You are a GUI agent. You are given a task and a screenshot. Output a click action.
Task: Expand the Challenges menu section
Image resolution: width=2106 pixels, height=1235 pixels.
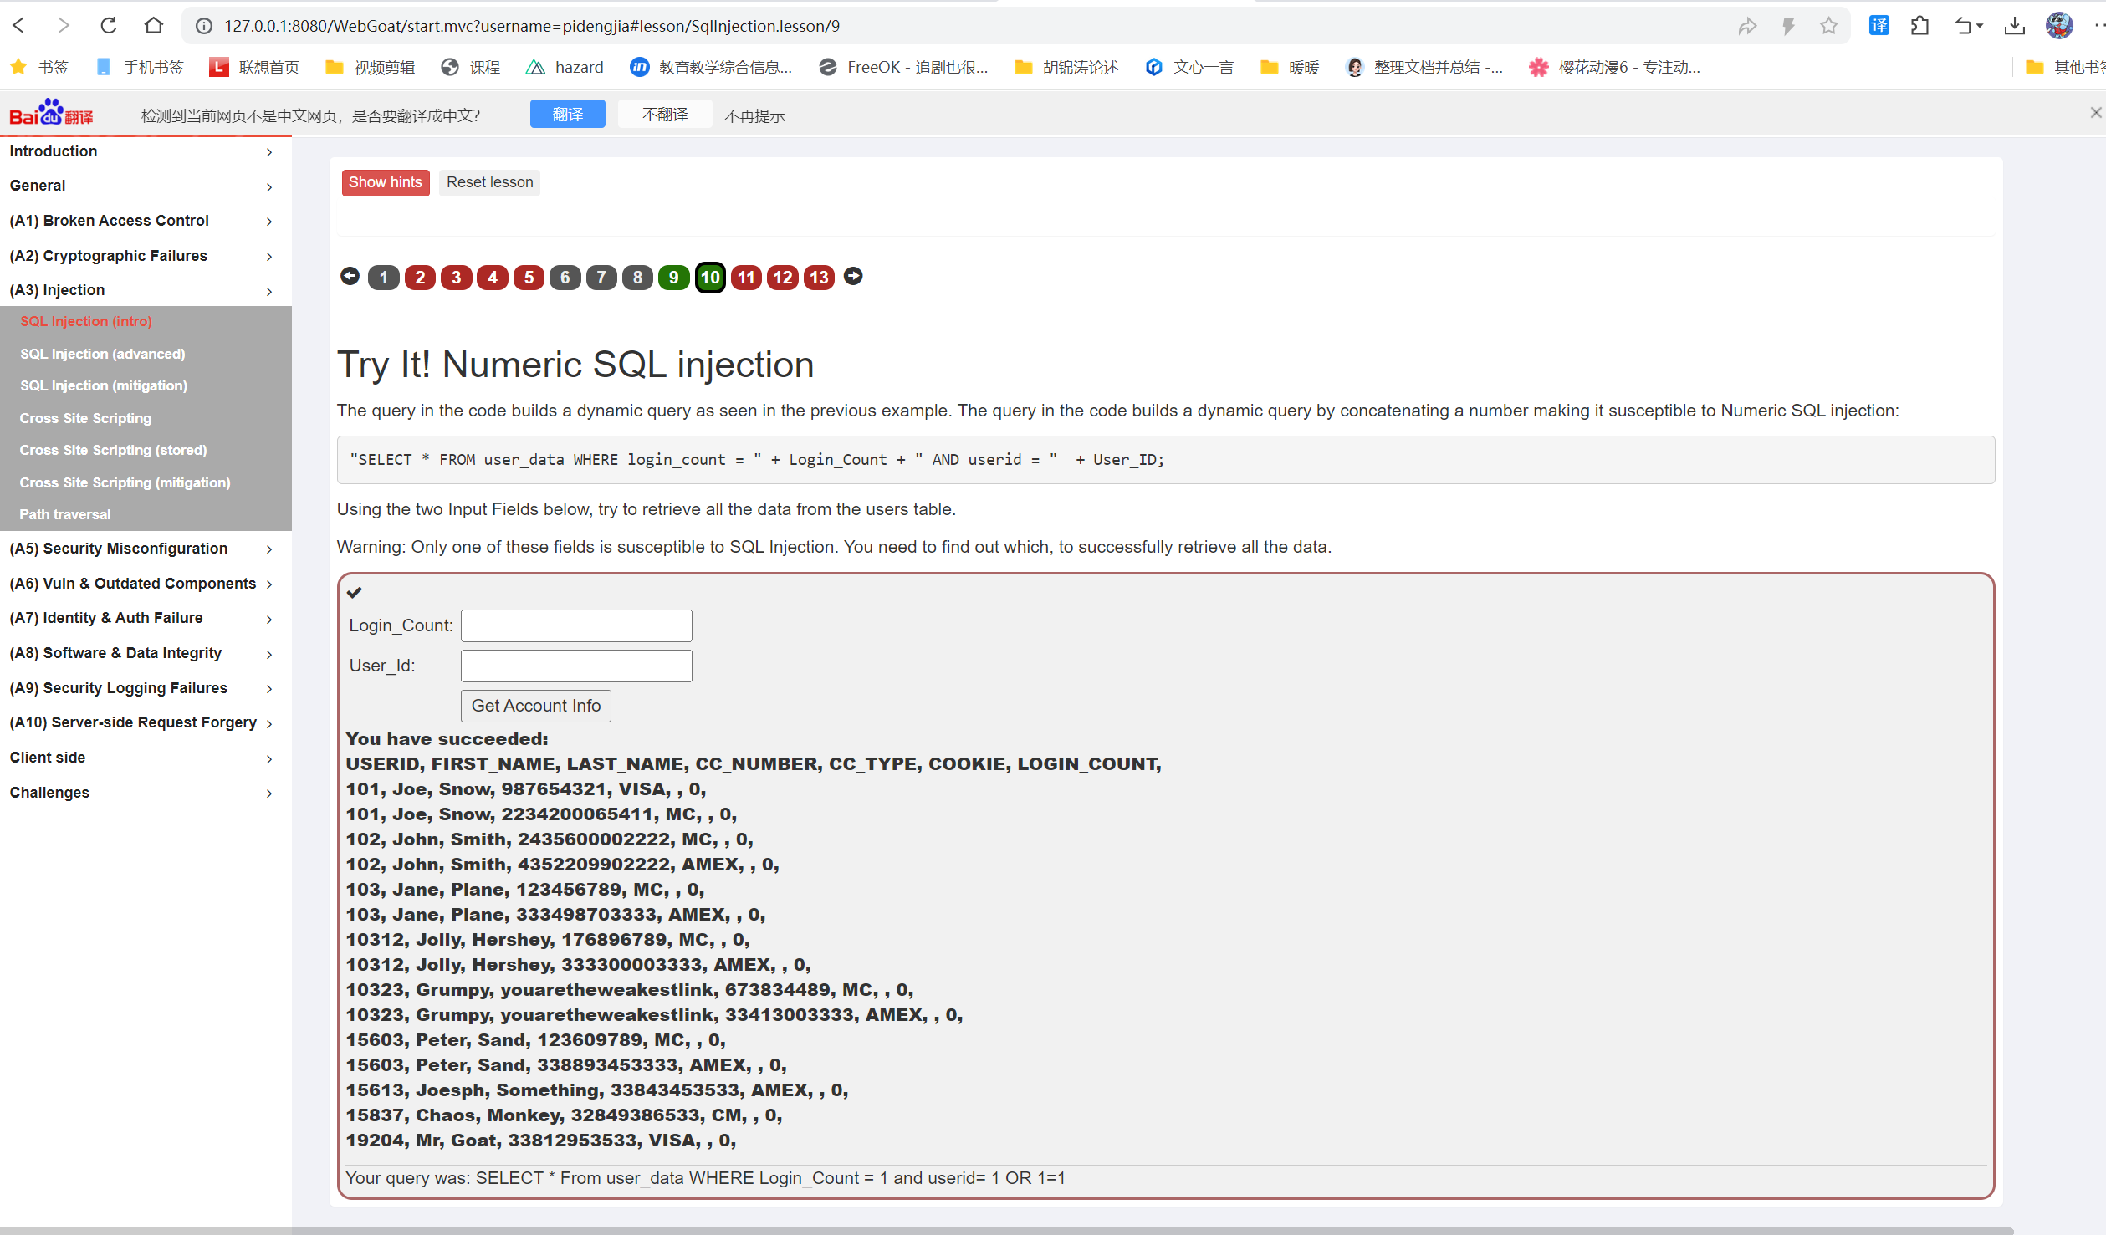(141, 792)
